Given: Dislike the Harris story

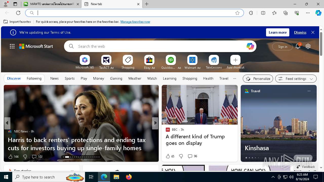Looking at the screenshot, I should point(25,157).
